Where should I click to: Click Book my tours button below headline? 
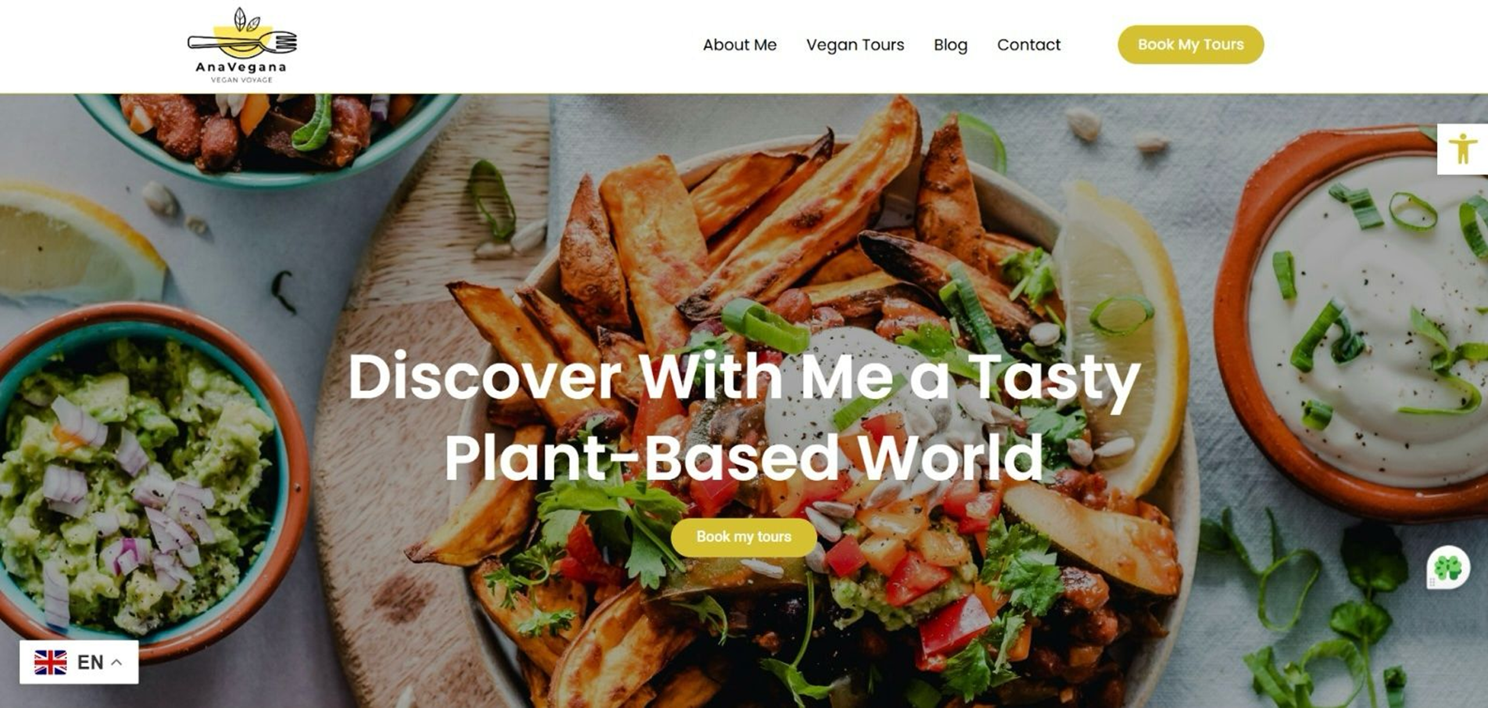744,537
